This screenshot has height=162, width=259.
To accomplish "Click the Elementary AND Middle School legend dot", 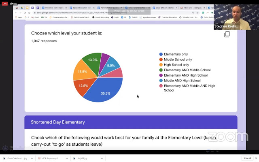I will [161, 70].
